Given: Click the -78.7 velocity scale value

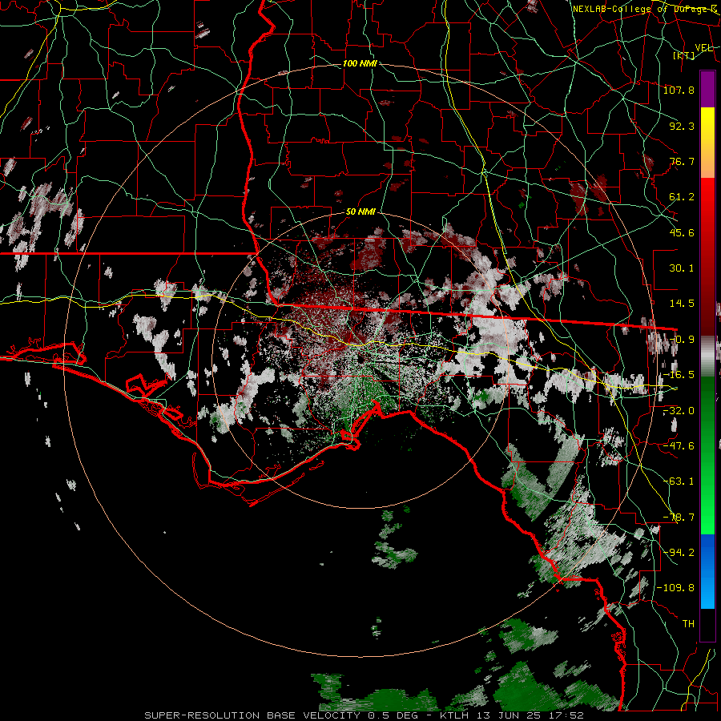Looking at the screenshot, I should [x=679, y=518].
